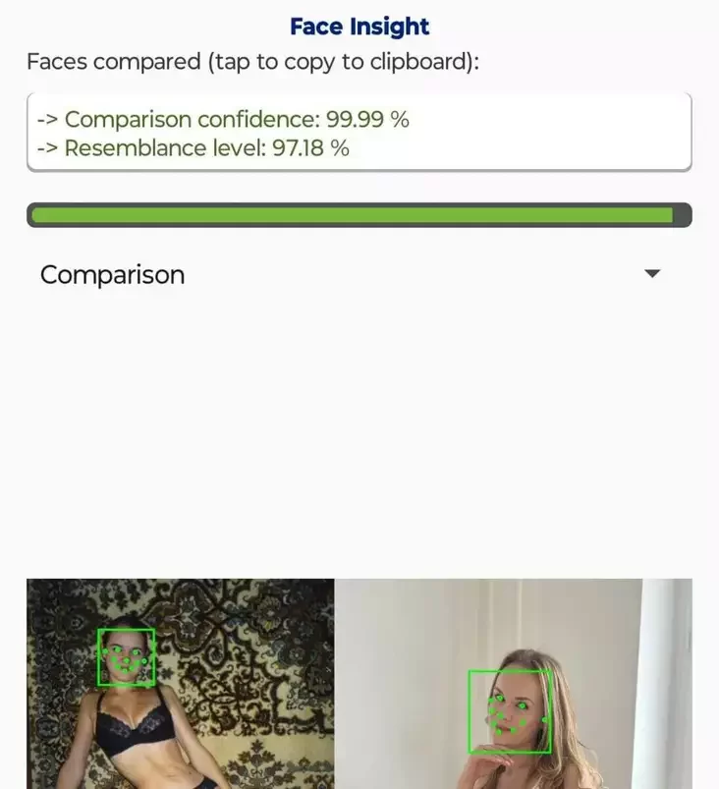Click the dark unfilled end of progress bar
The image size is (719, 789).
[682, 215]
